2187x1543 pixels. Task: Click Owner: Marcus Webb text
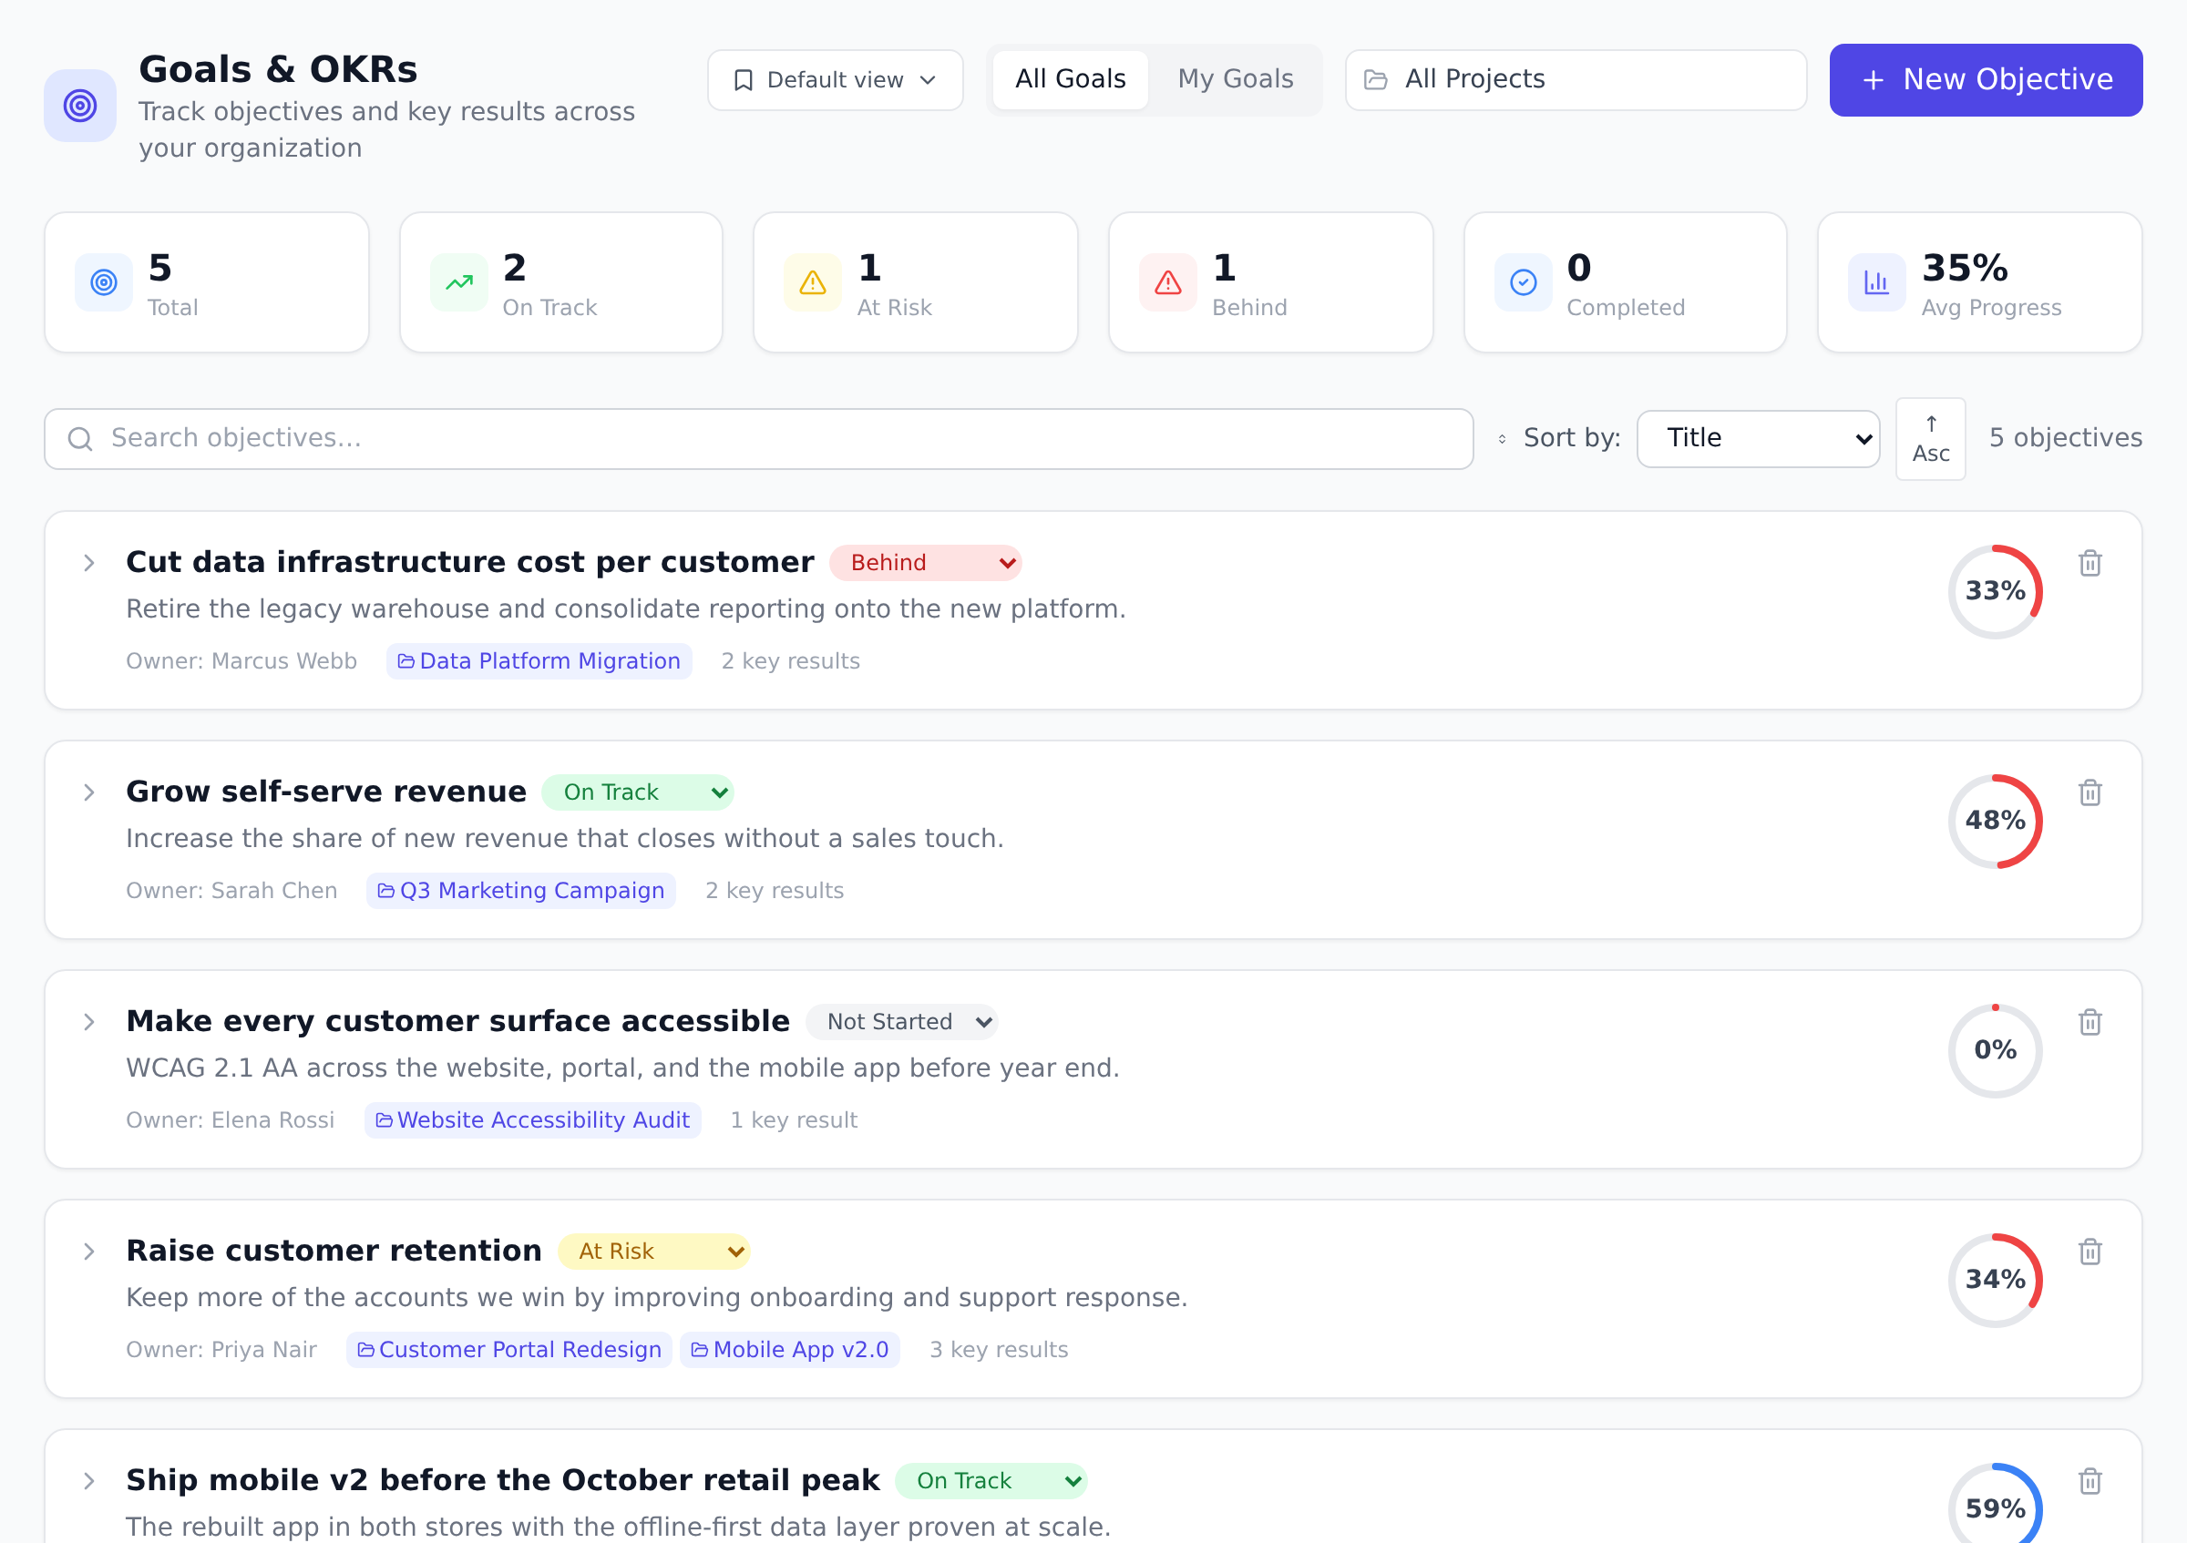241,661
